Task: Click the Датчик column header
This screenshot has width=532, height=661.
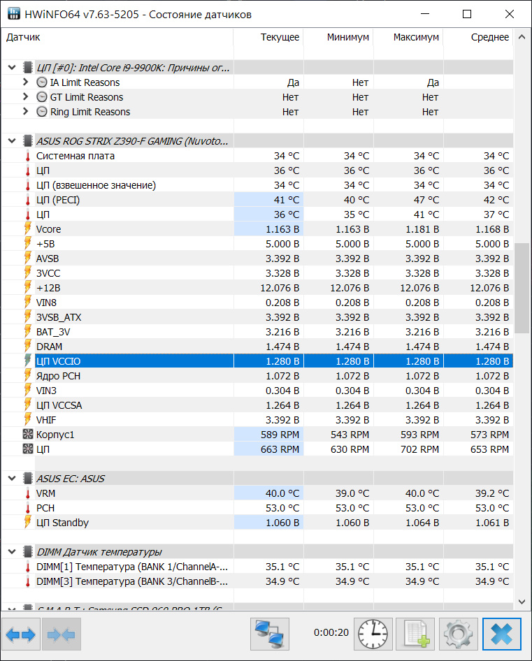Action: point(117,37)
